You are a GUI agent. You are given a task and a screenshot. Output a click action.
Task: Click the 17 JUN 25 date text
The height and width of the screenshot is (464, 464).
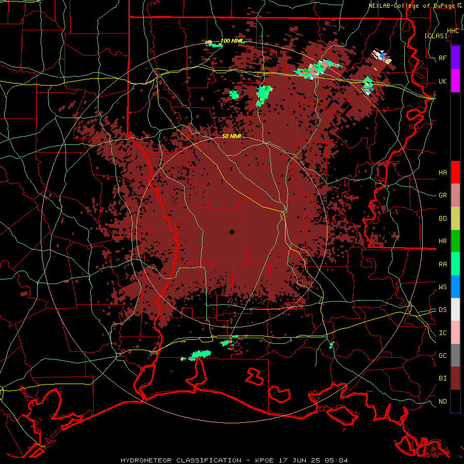[x=300, y=460]
